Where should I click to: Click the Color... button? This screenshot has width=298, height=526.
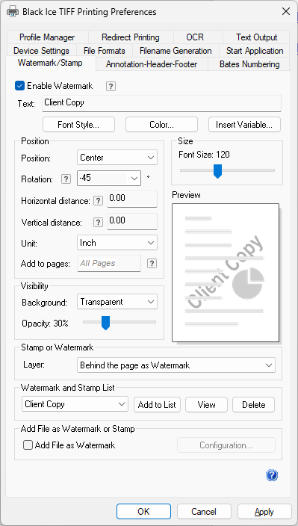(x=161, y=125)
